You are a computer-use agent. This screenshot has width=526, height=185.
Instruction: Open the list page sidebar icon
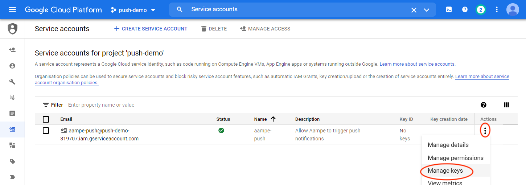point(12,113)
